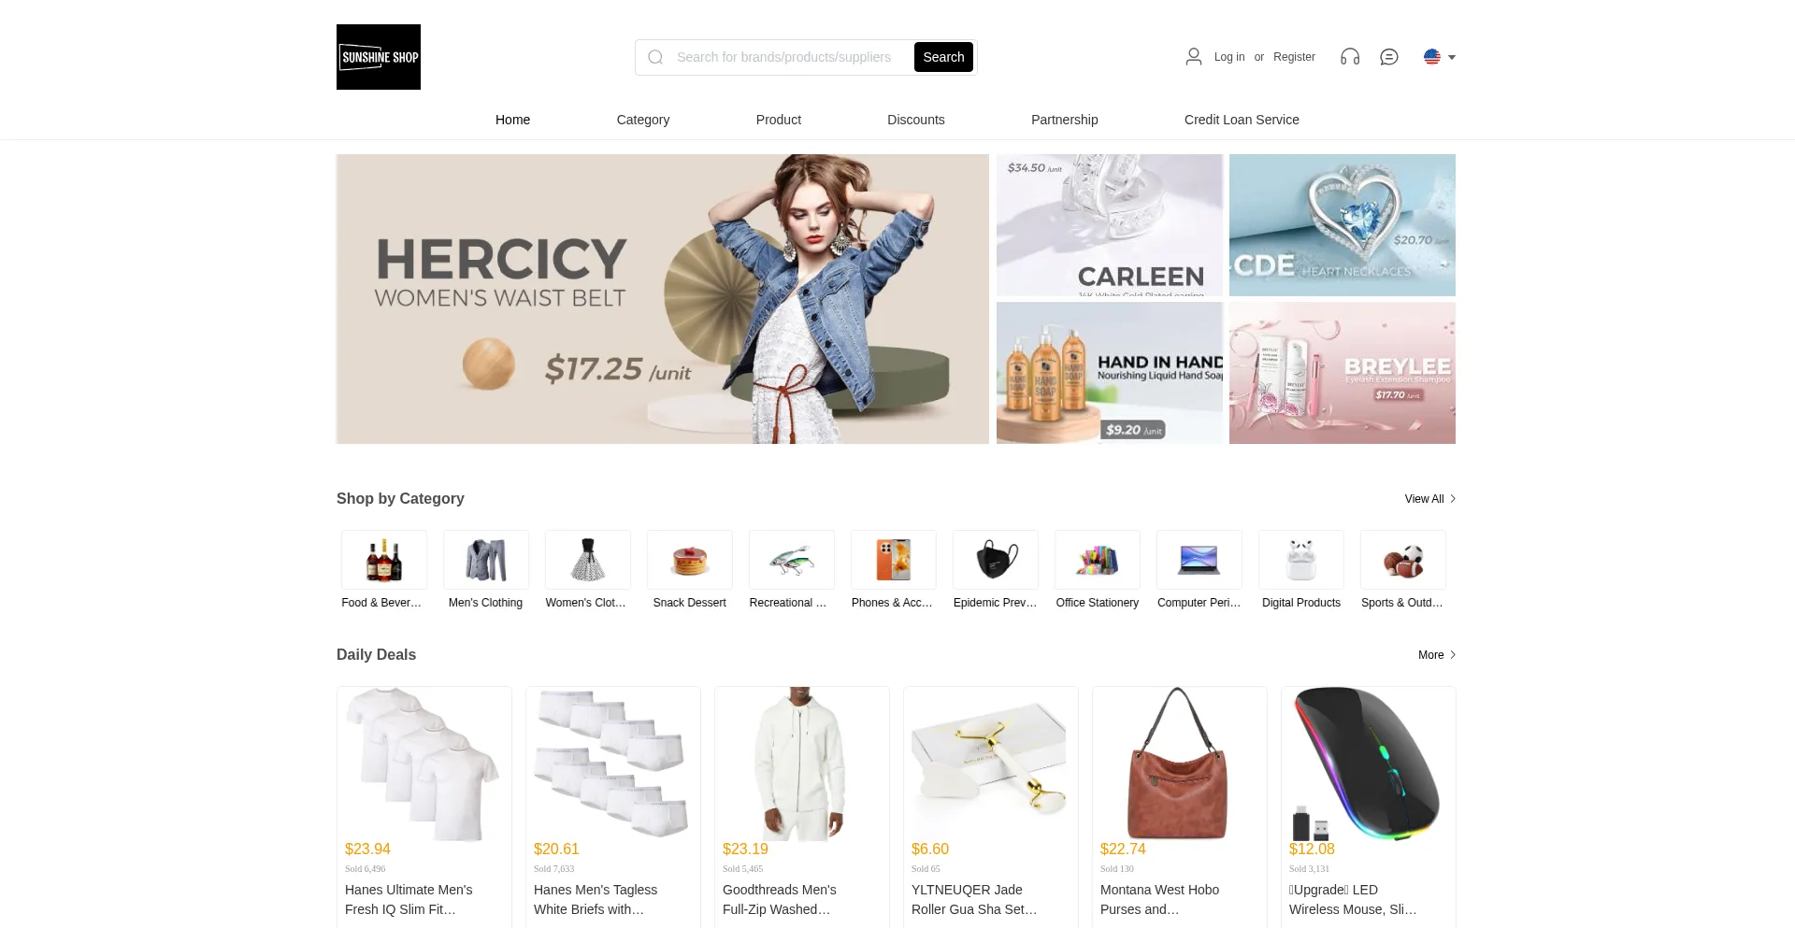Open the Sports & Outdoors category icon
Image resolution: width=1795 pixels, height=928 pixels.
[x=1403, y=560]
